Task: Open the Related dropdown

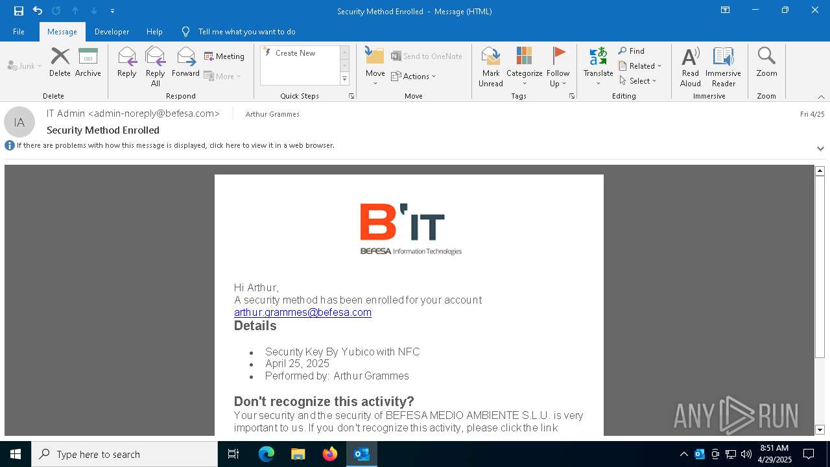Action: pyautogui.click(x=640, y=66)
